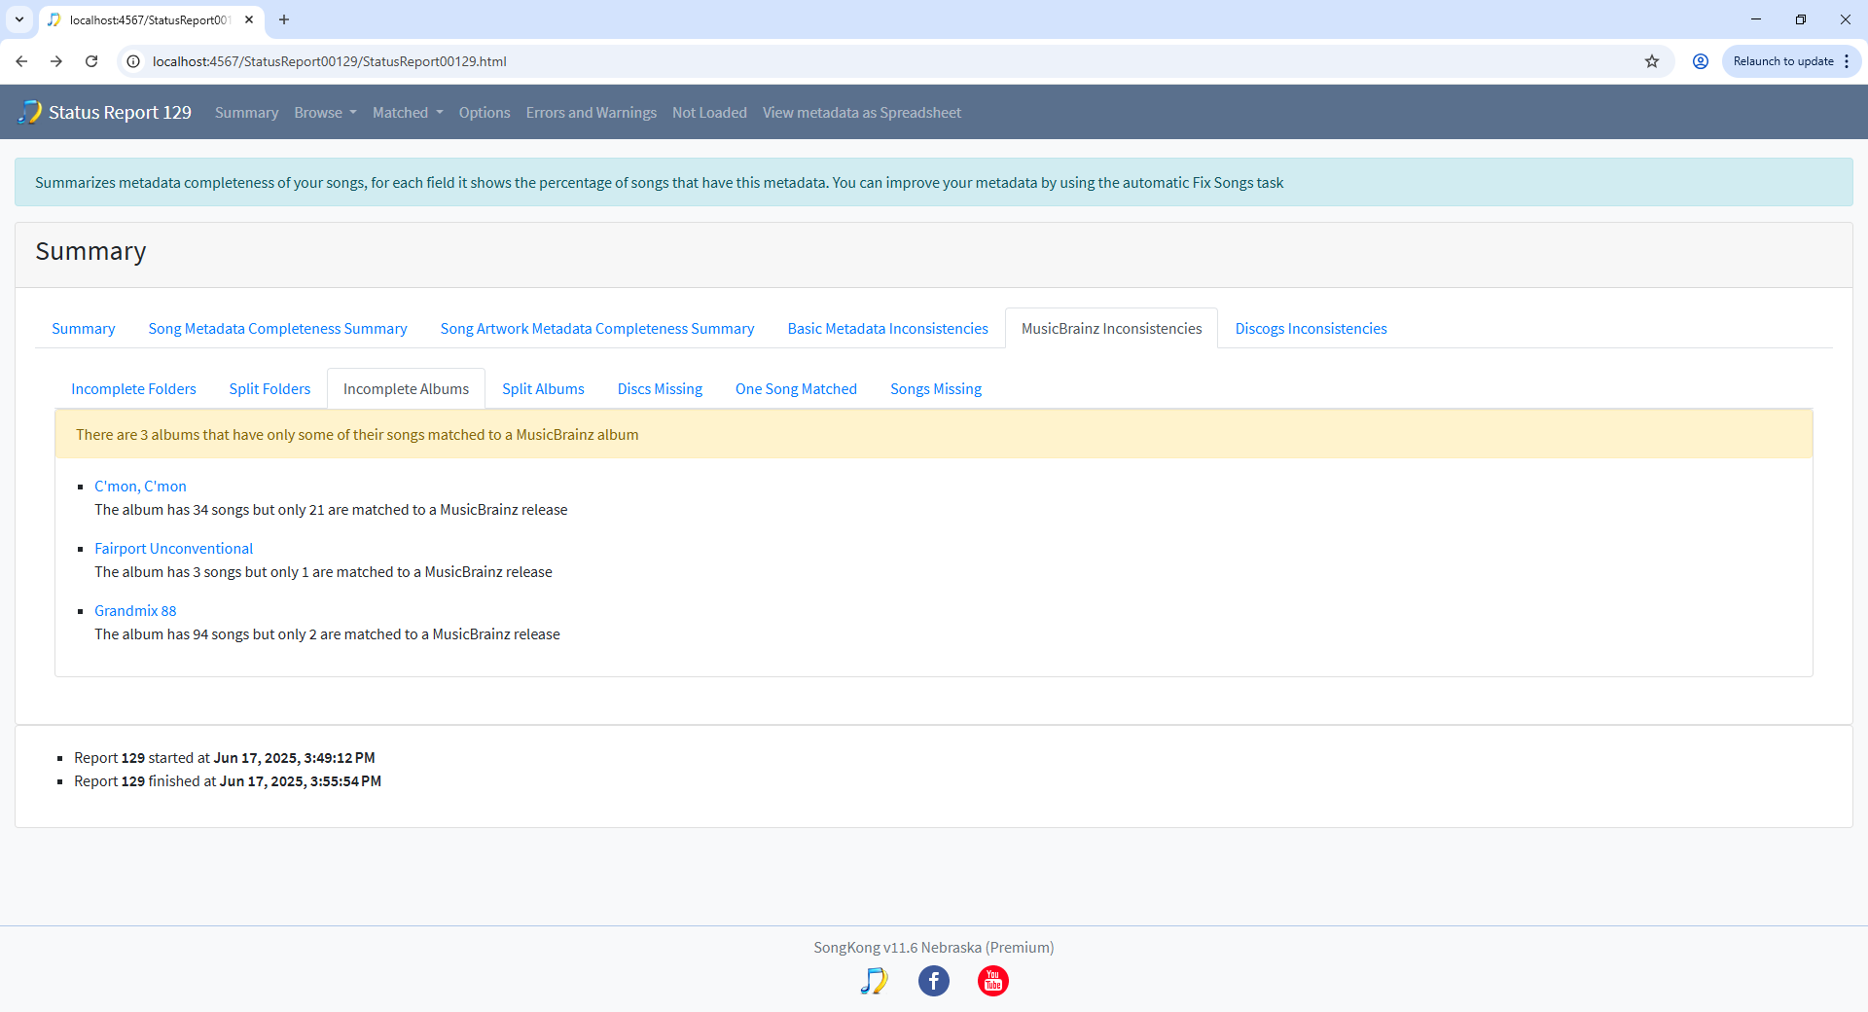View site information icon in address bar
Viewport: 1868px width, 1012px height.
(x=134, y=61)
